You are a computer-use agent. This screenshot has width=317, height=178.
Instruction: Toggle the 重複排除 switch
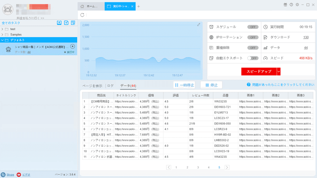[253, 48]
